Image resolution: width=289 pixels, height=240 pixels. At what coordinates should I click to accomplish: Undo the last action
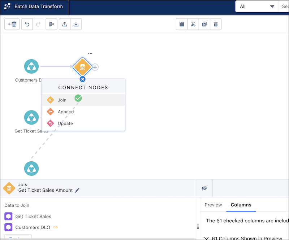coord(27,24)
